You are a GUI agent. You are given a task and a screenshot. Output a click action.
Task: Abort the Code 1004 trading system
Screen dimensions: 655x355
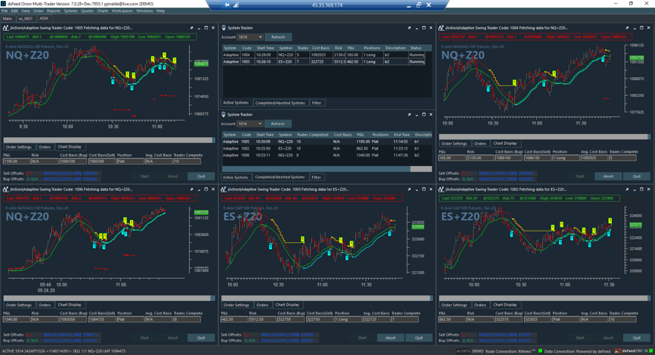coord(608,176)
